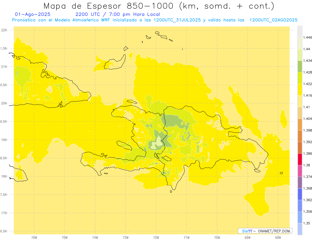Click the latitude label '9.5N'
Viewport: 312px width, 241px height.
coord(3,122)
